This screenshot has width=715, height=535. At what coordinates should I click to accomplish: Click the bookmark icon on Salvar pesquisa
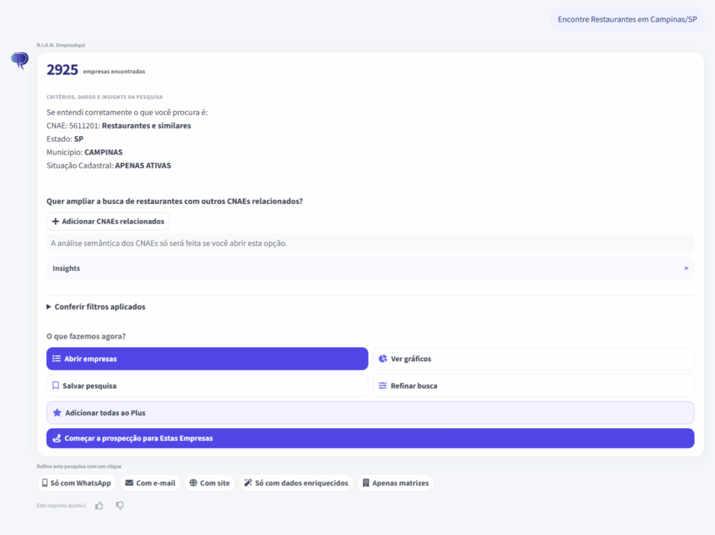click(x=56, y=386)
